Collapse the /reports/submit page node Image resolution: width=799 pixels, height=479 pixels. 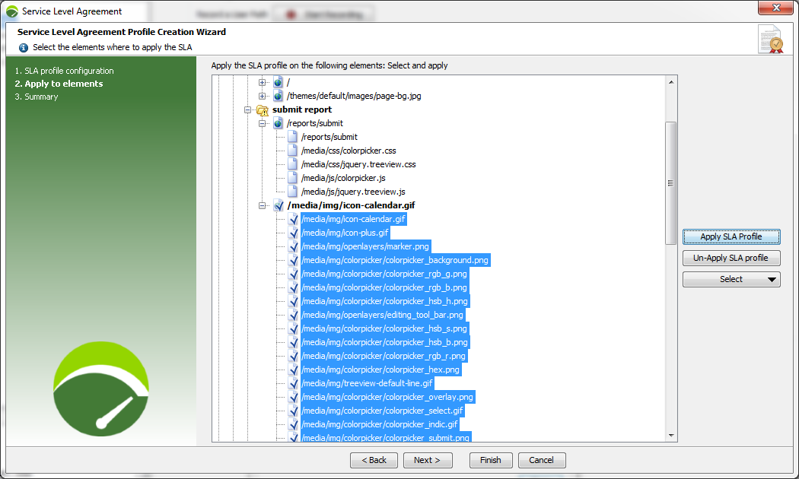click(x=262, y=123)
